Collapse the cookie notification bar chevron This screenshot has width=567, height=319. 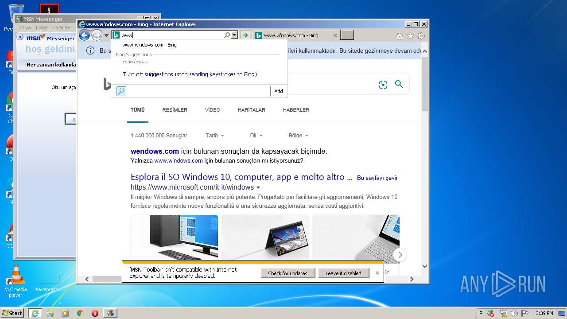[x=425, y=51]
